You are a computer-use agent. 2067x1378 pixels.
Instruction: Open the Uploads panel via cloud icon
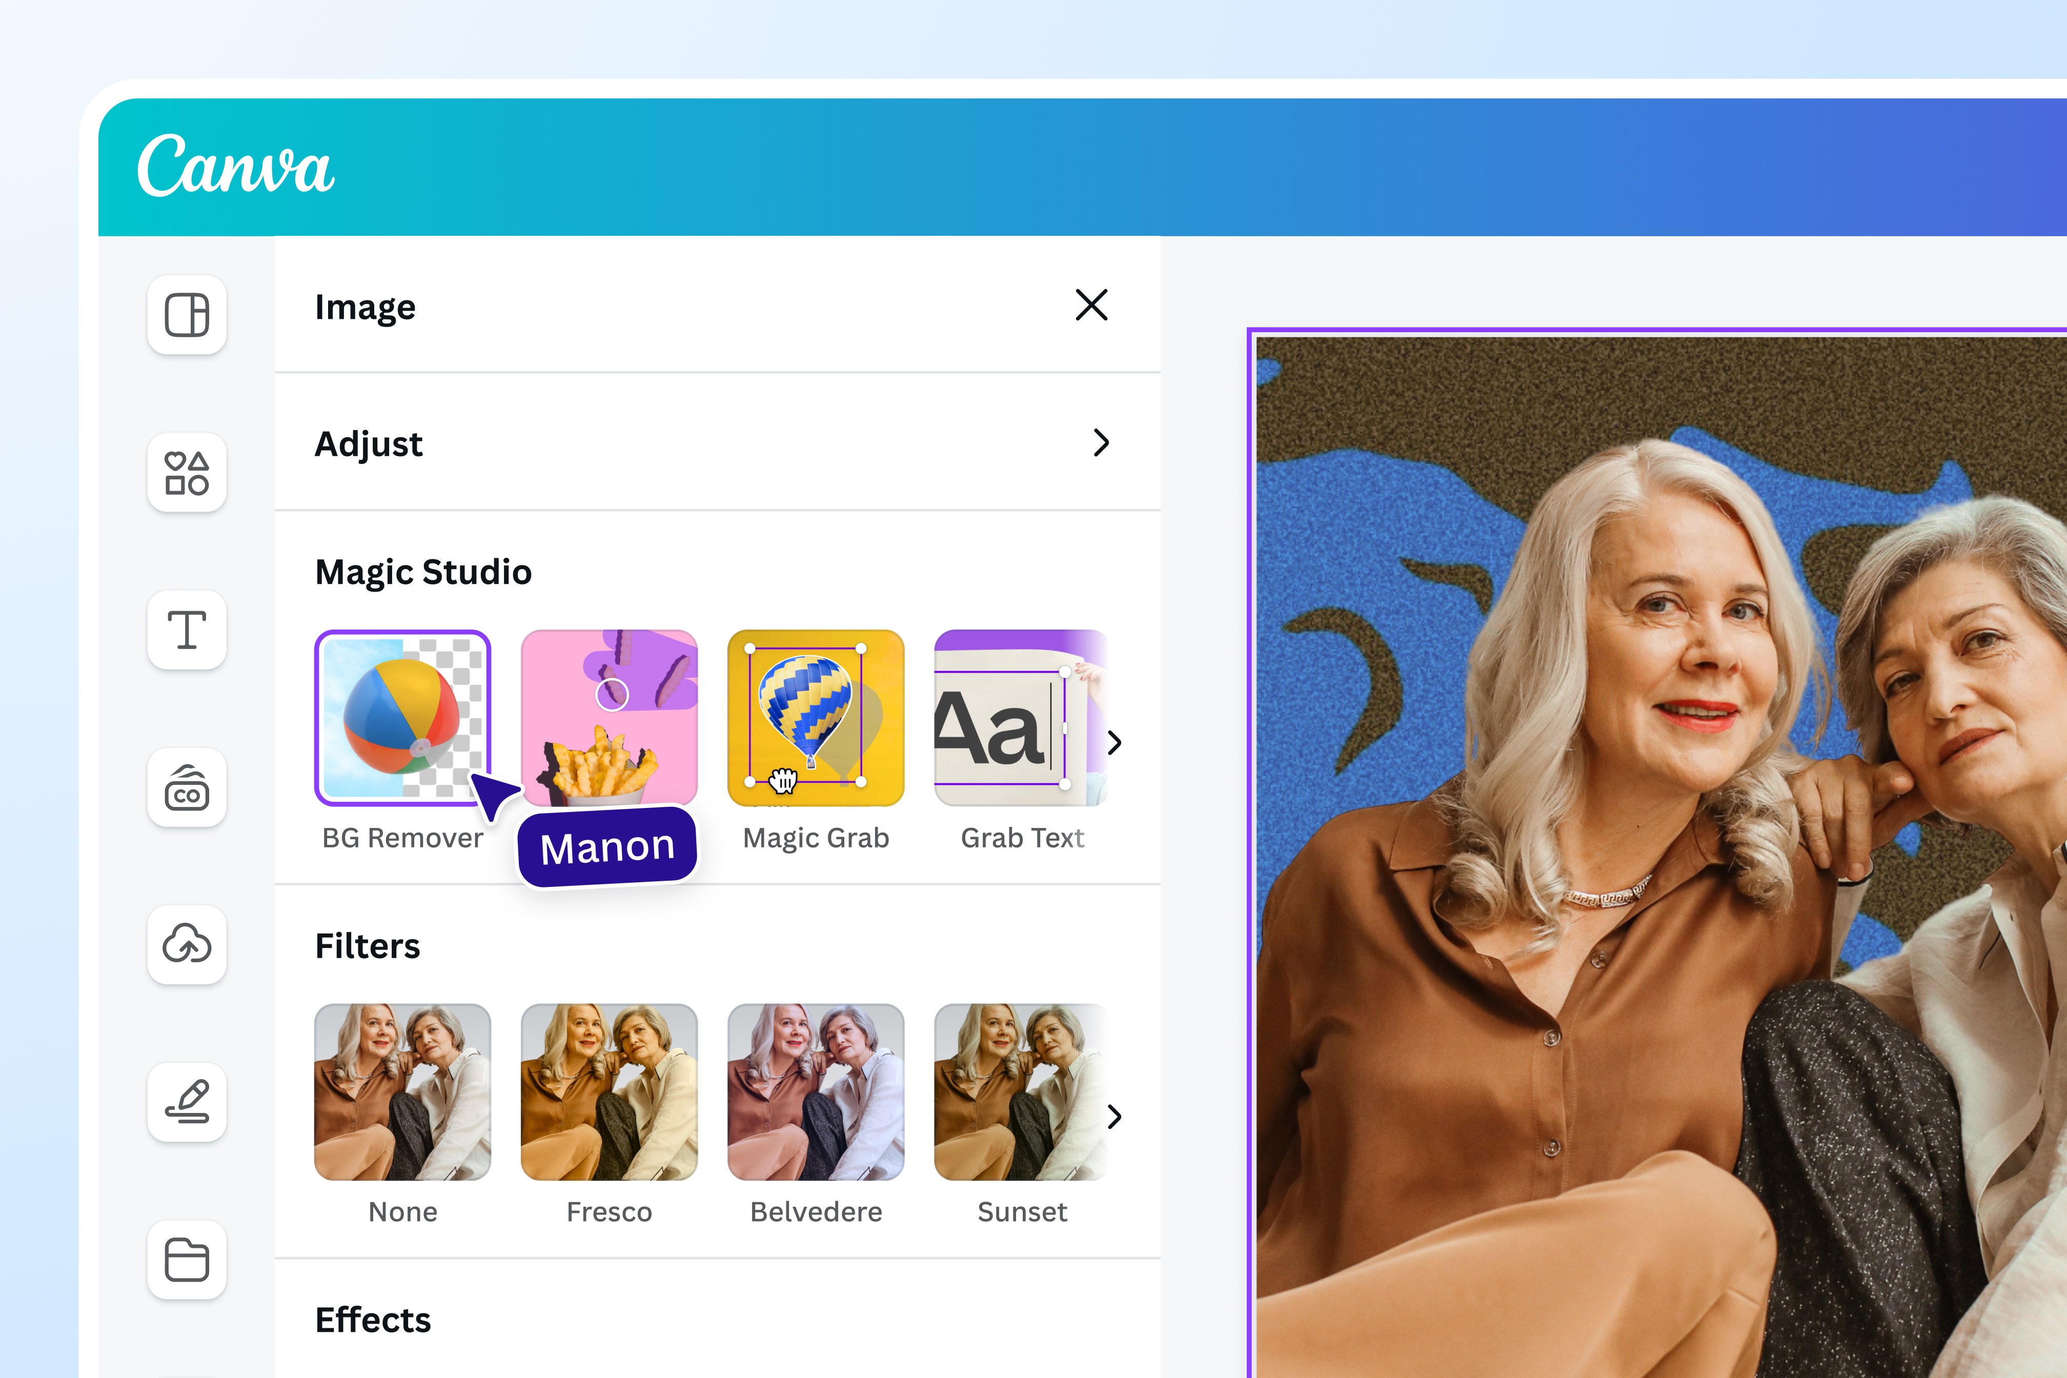click(x=186, y=946)
